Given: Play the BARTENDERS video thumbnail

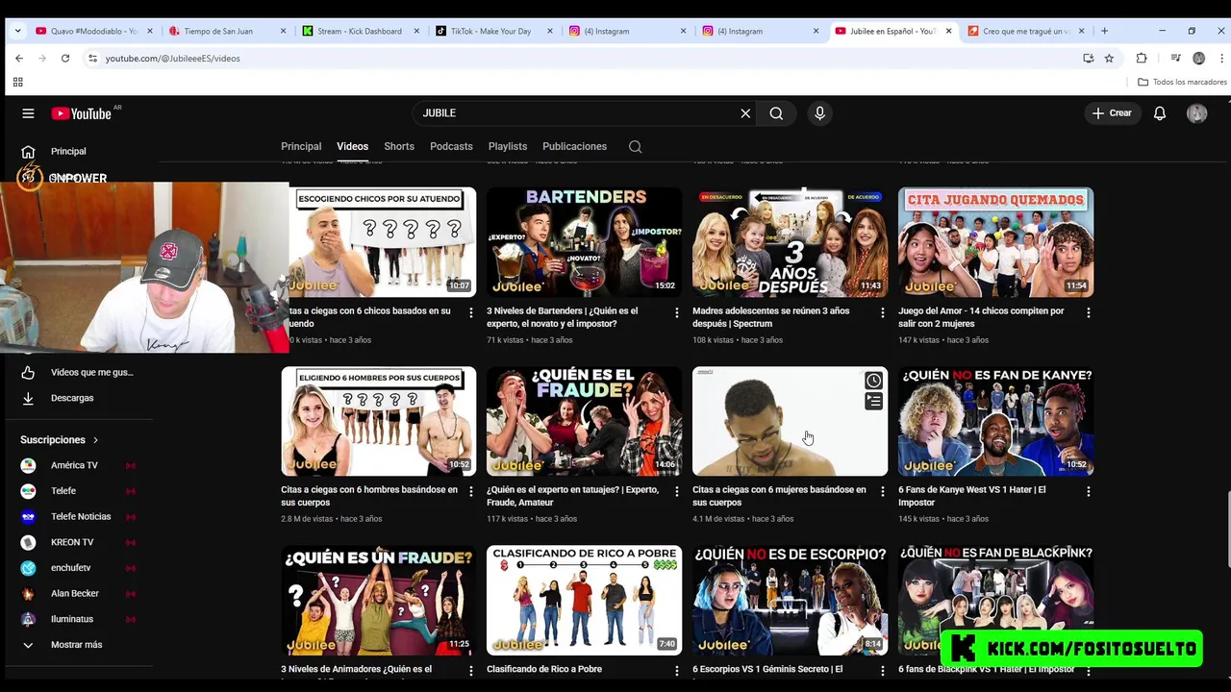Looking at the screenshot, I should (x=584, y=242).
